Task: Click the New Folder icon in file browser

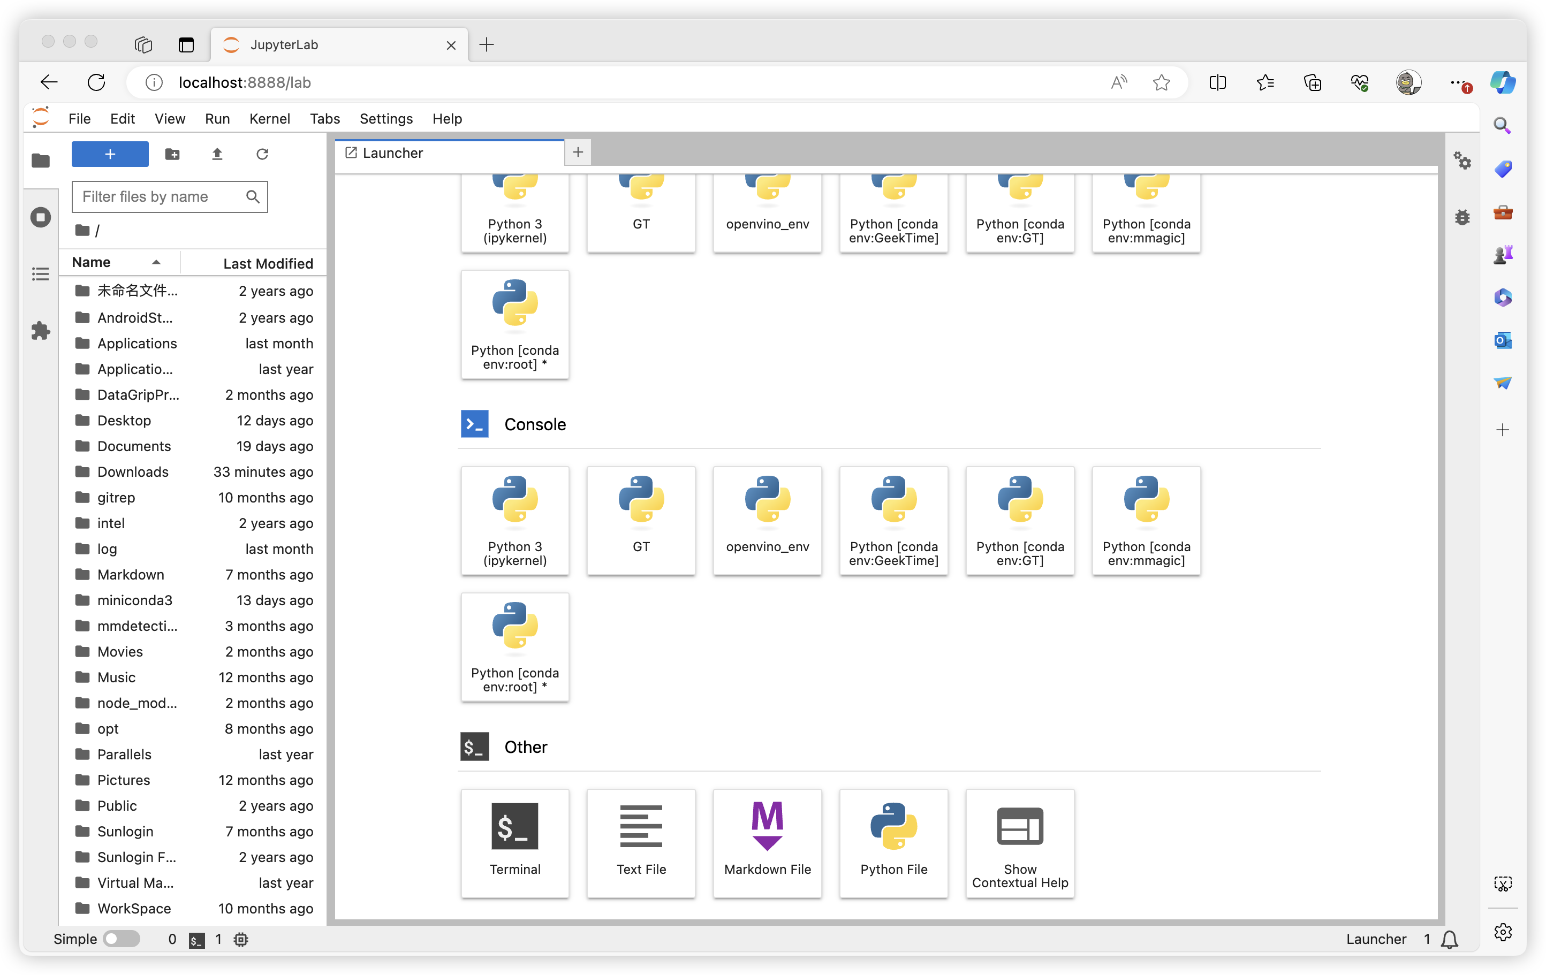Action: click(172, 154)
